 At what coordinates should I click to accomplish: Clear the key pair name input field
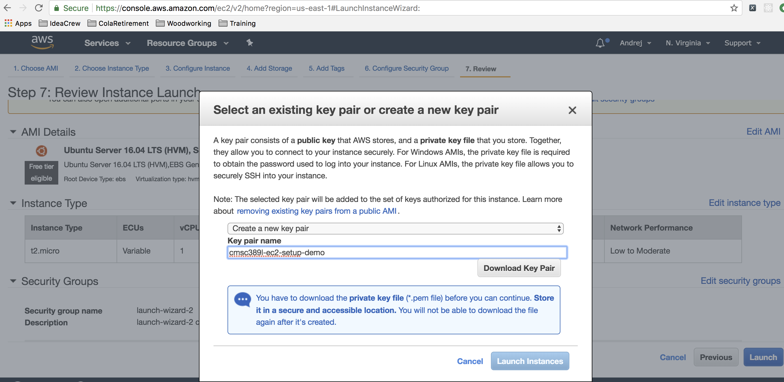pos(395,252)
